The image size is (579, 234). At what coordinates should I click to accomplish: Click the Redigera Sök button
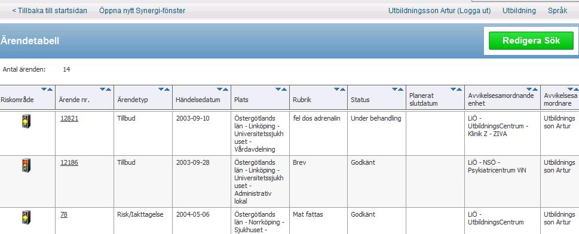click(x=531, y=41)
